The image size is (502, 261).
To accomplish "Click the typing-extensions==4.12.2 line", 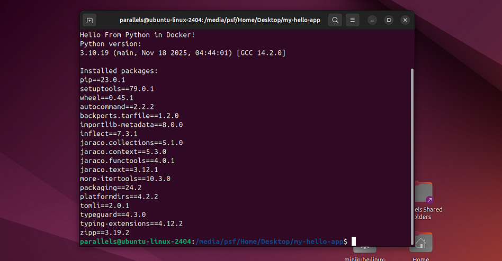I will pyautogui.click(x=131, y=223).
